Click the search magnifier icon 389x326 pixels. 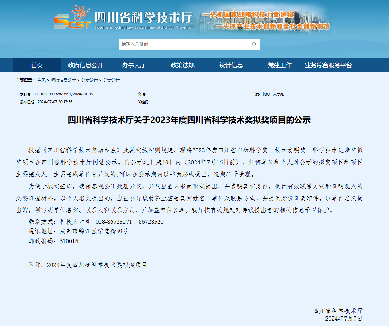click(x=254, y=44)
